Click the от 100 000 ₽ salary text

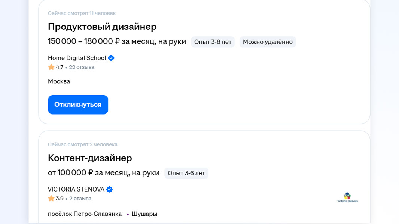(103, 173)
